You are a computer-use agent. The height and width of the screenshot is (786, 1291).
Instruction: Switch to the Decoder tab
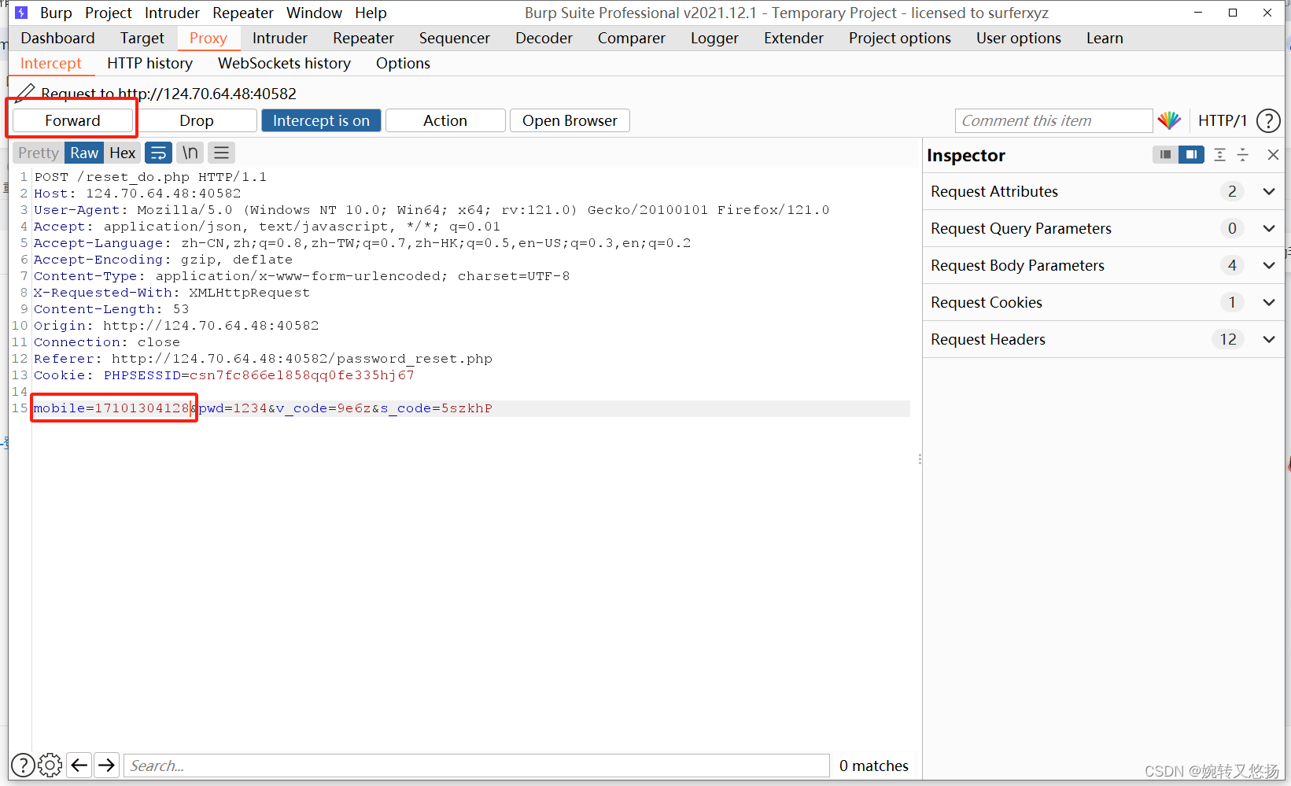(x=544, y=38)
